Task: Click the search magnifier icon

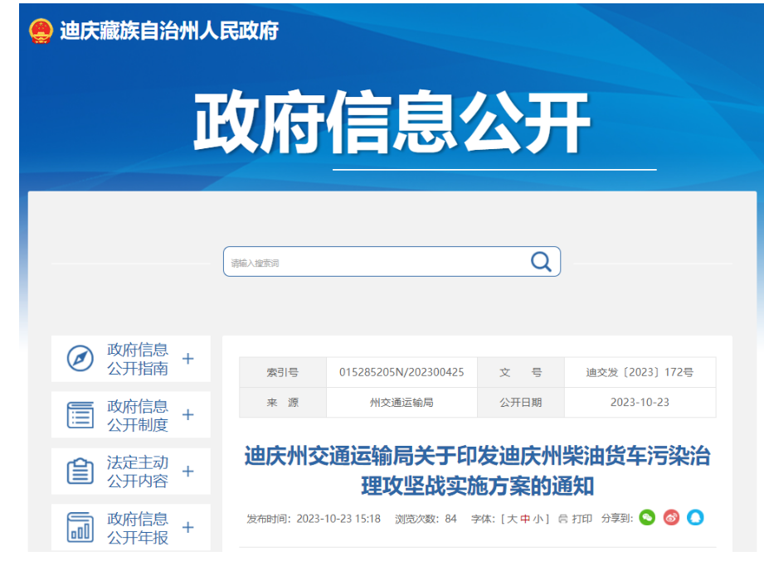Action: point(541,262)
